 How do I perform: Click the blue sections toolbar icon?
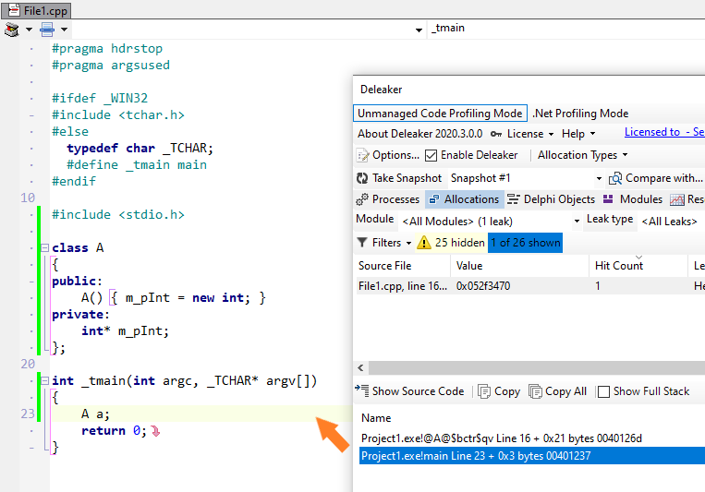47,30
